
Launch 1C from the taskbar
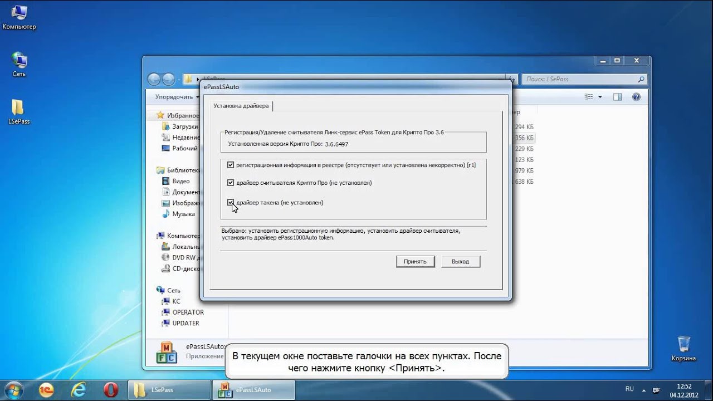click(47, 389)
